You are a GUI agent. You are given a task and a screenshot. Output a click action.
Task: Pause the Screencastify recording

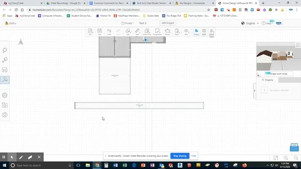pos(4,157)
